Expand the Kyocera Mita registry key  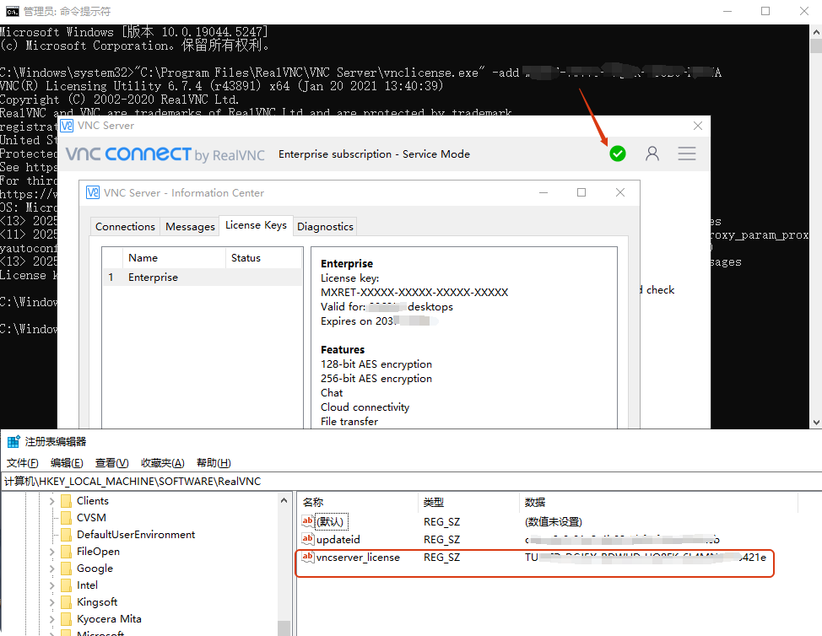pos(51,619)
